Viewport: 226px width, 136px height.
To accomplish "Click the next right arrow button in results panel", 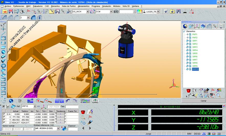I will [x=90, y=128].
